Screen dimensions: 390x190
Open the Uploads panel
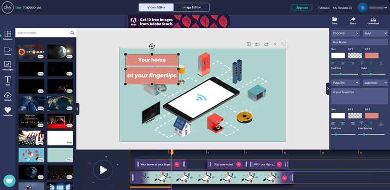pos(8,96)
